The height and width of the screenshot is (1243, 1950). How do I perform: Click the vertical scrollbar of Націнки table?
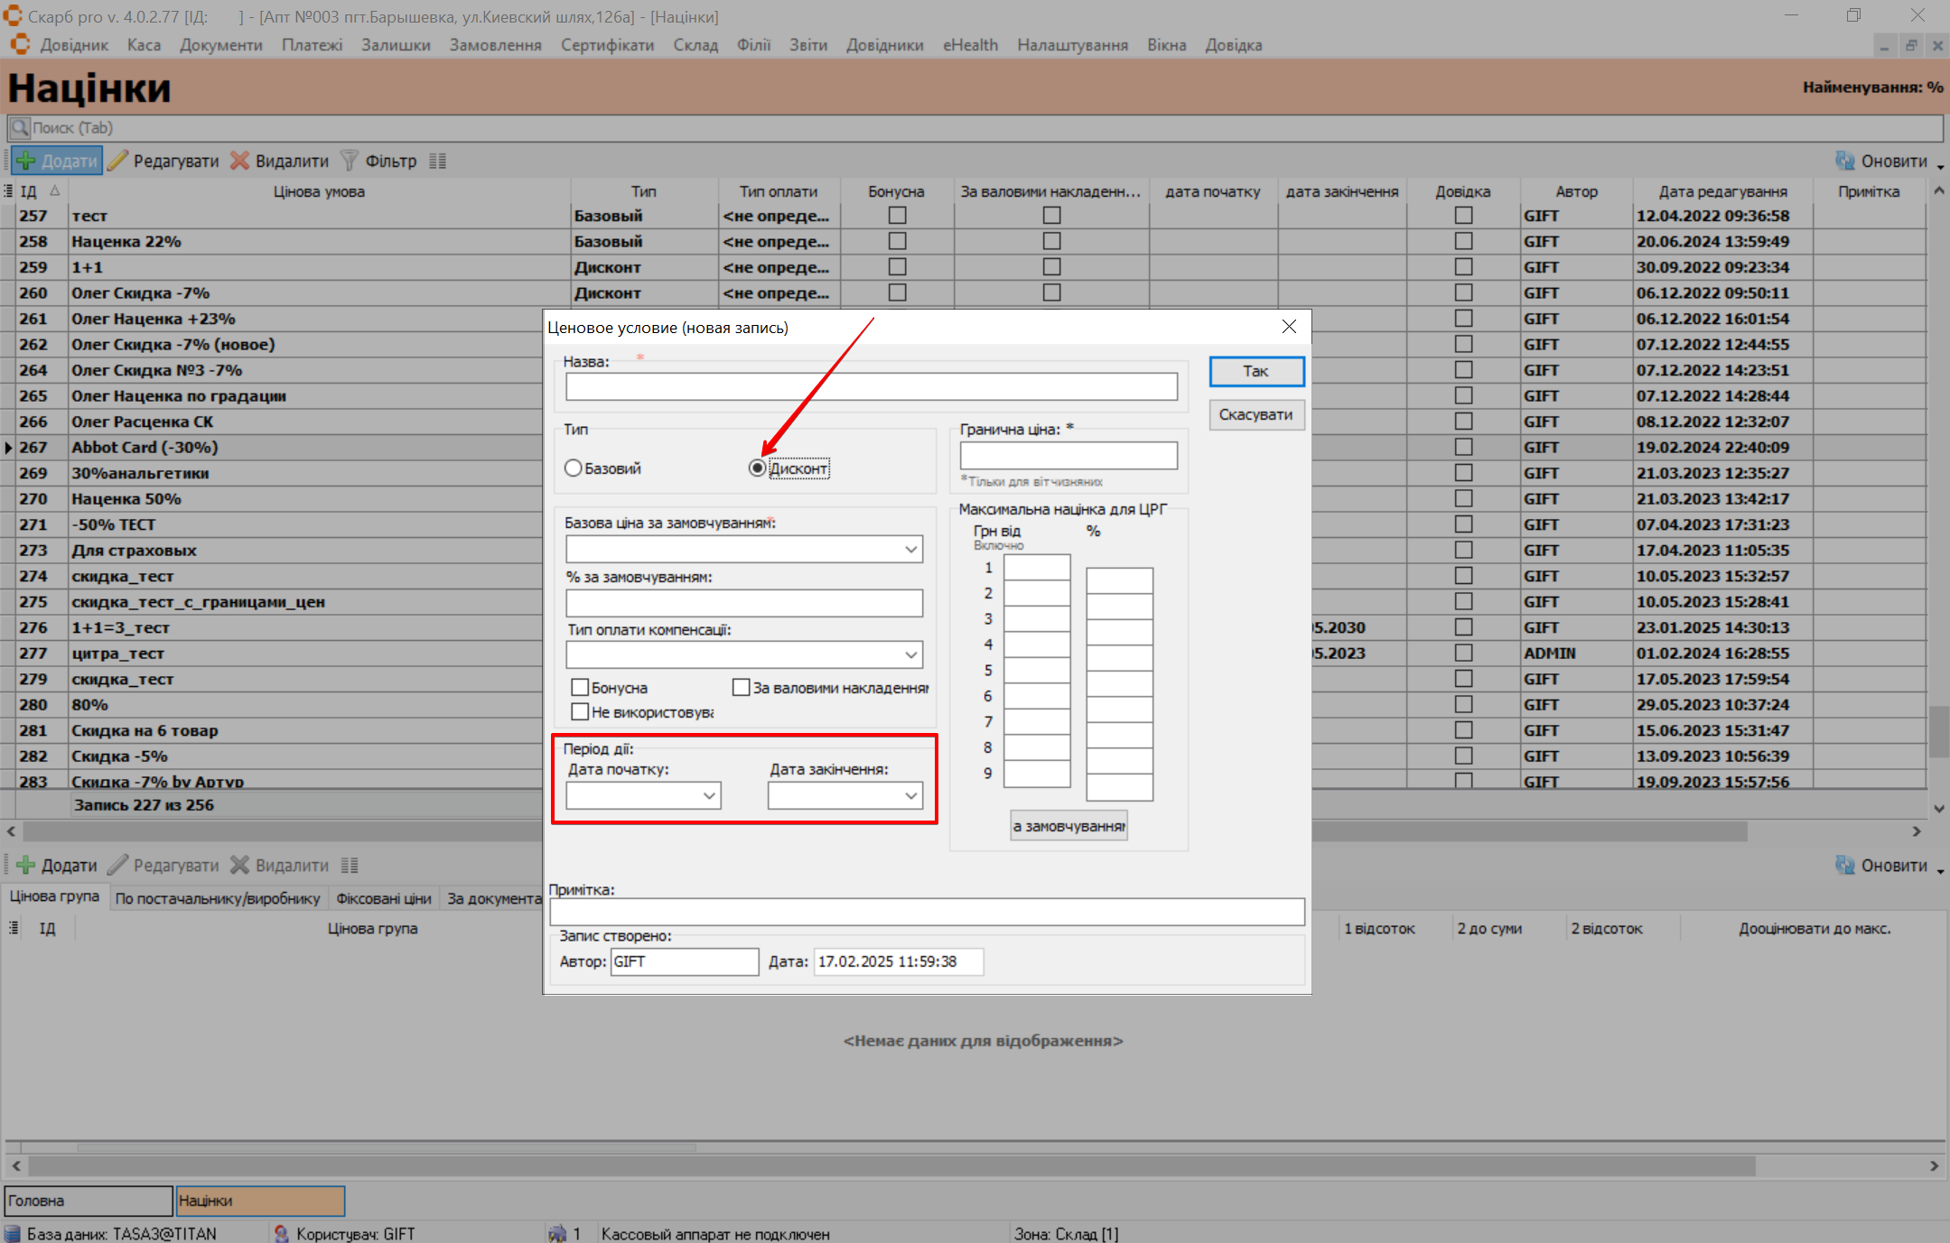(x=1938, y=733)
